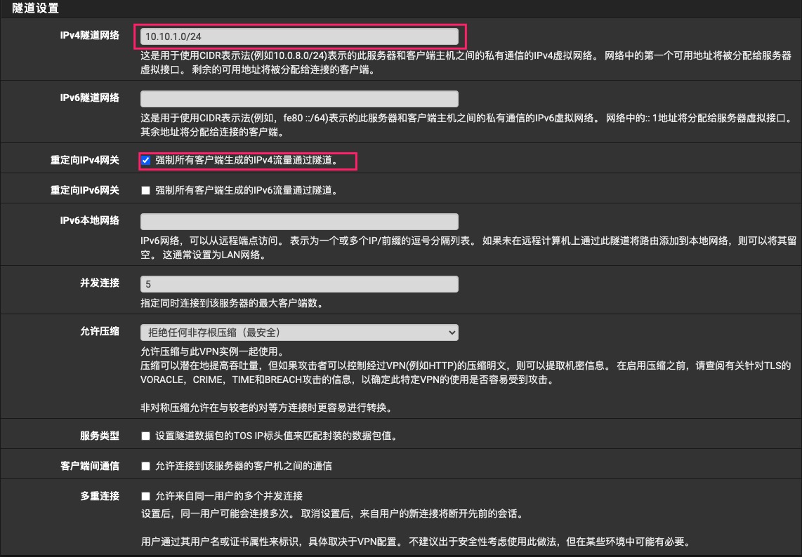Open the 允许压缩 dropdown menu
The height and width of the screenshot is (557, 802).
pyautogui.click(x=299, y=333)
